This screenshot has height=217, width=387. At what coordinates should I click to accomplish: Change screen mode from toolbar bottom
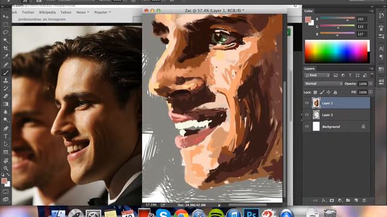pos(5,200)
